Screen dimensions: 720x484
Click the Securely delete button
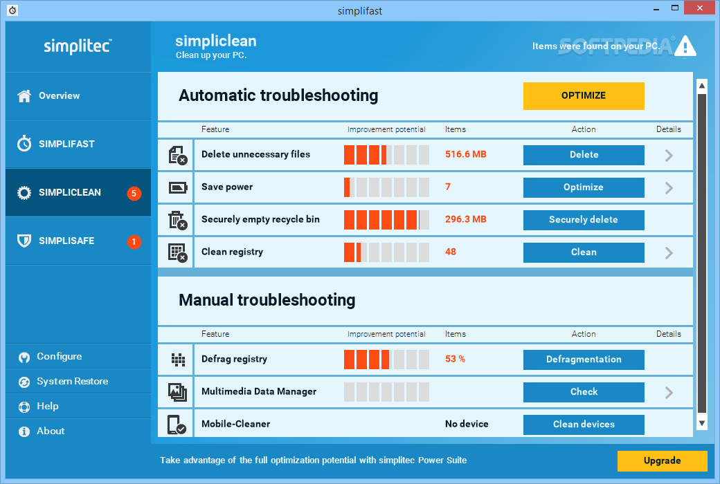point(584,220)
